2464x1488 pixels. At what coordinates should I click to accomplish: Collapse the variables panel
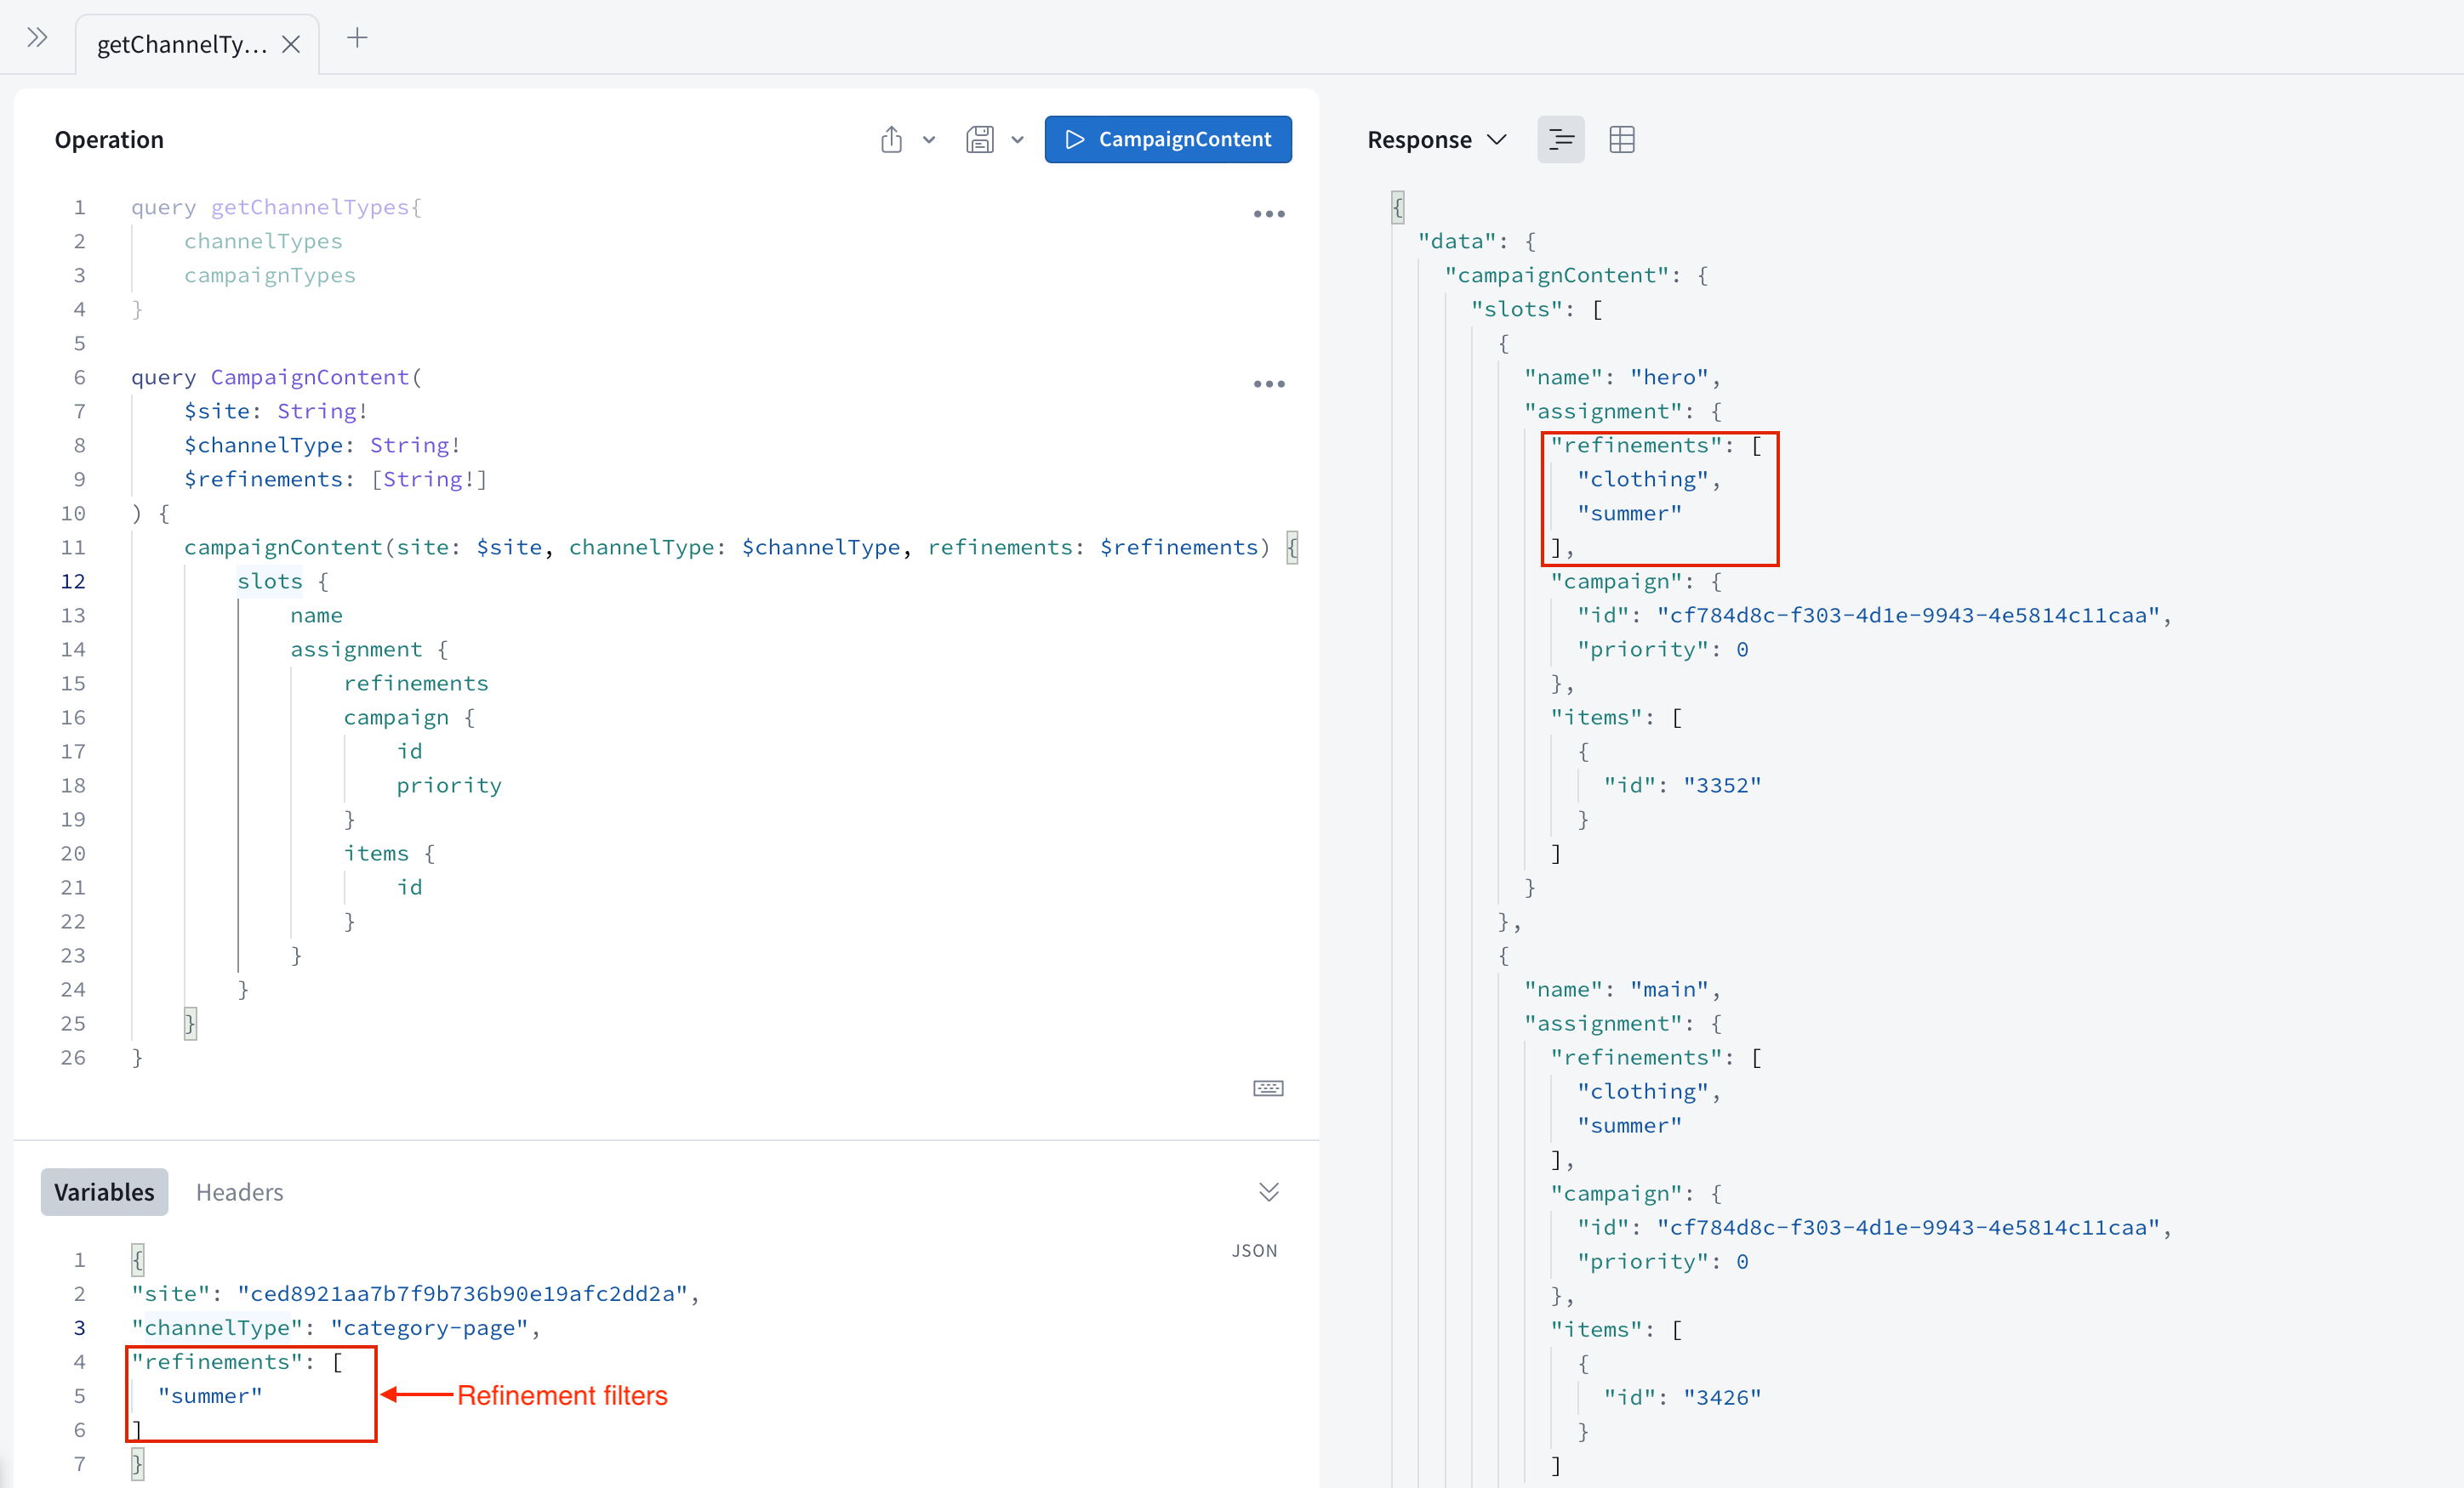coord(1268,1192)
